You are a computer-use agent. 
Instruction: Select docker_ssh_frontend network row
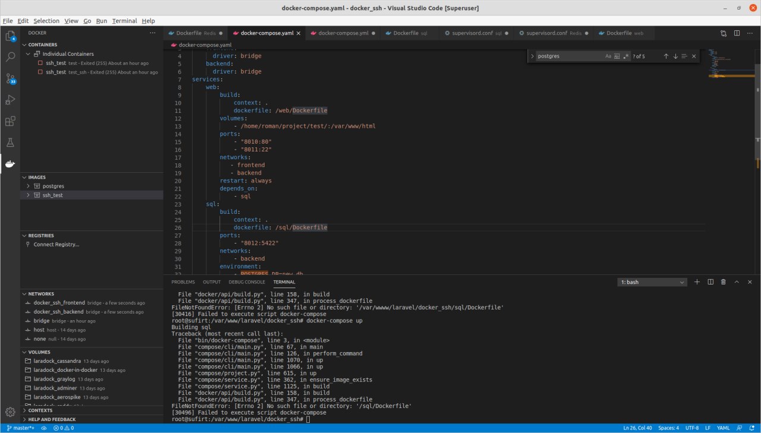pyautogui.click(x=92, y=303)
